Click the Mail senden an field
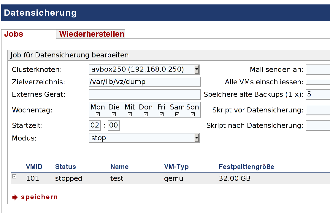Screen dimensions: 330x213 click(318, 70)
